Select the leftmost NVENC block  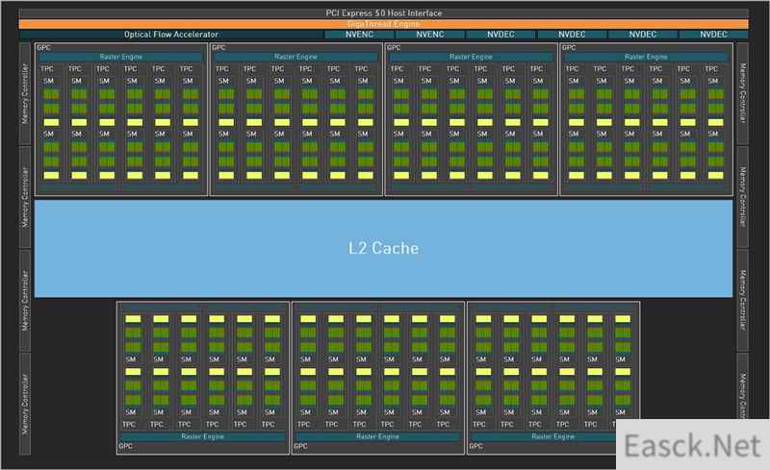(x=359, y=35)
